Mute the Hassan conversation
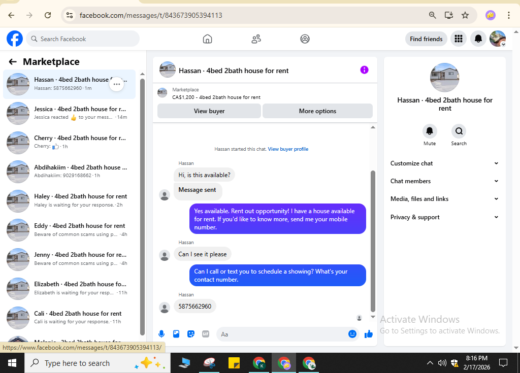Image resolution: width=520 pixels, height=373 pixels. point(430,131)
